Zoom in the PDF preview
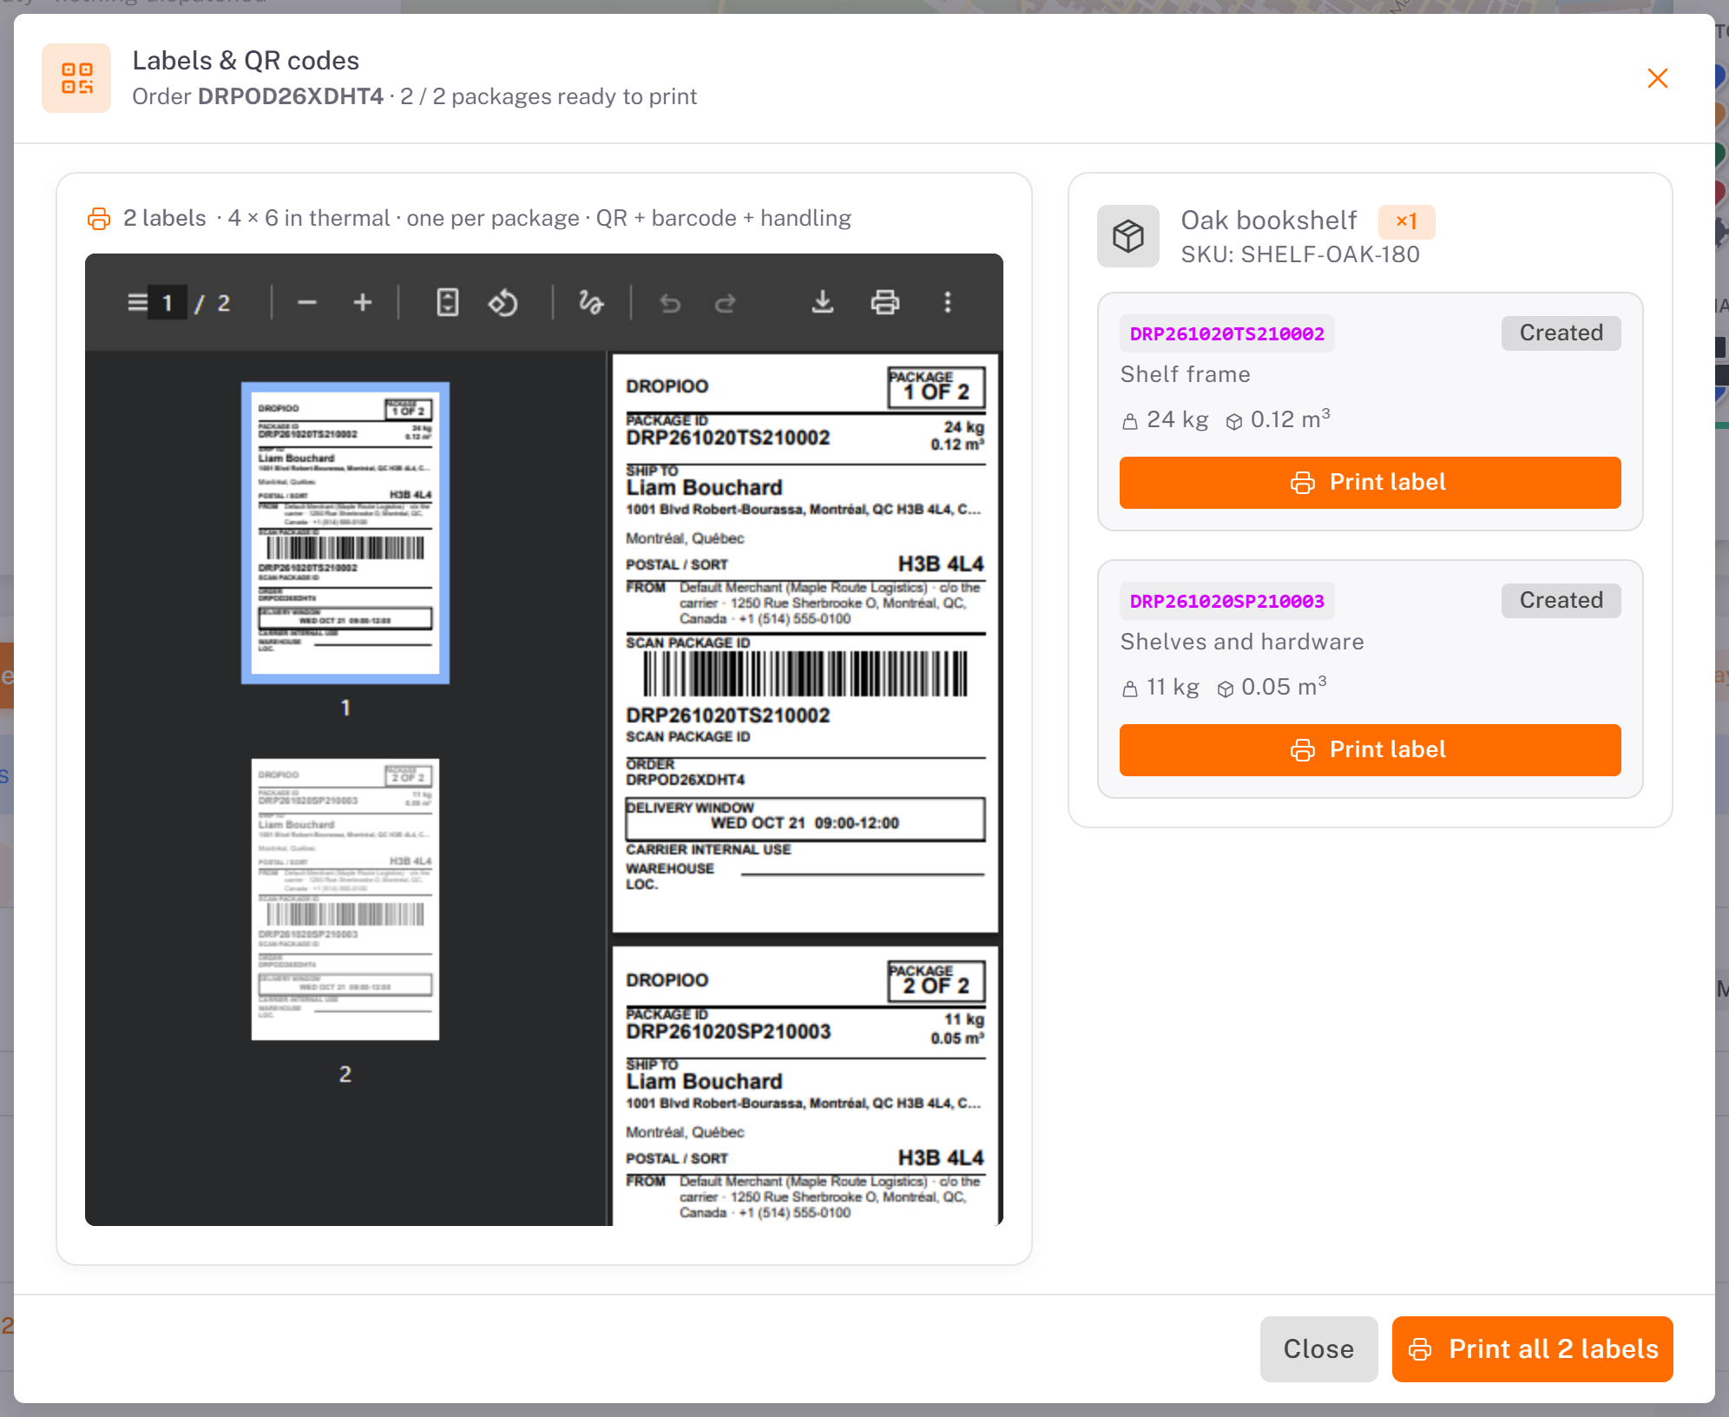This screenshot has width=1729, height=1417. (x=363, y=303)
